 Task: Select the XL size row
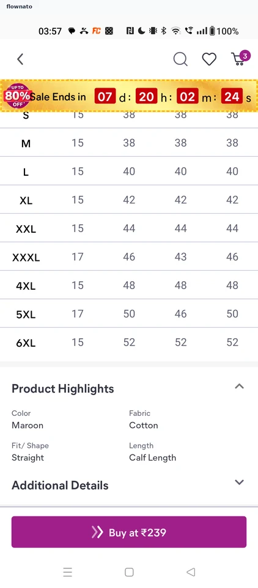[129, 200]
